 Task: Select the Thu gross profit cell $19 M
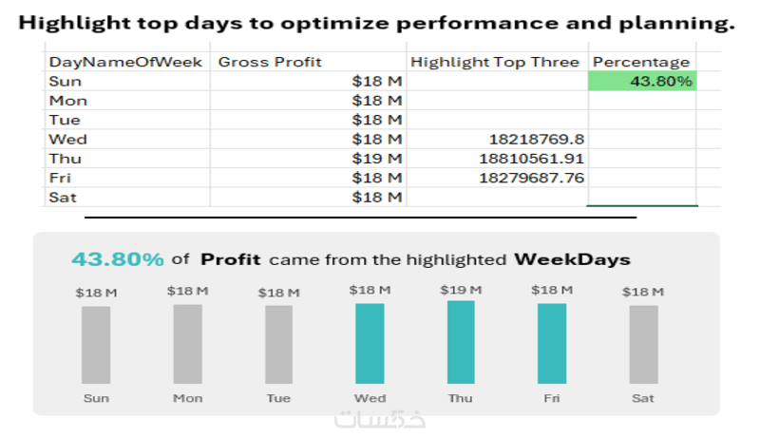308,159
